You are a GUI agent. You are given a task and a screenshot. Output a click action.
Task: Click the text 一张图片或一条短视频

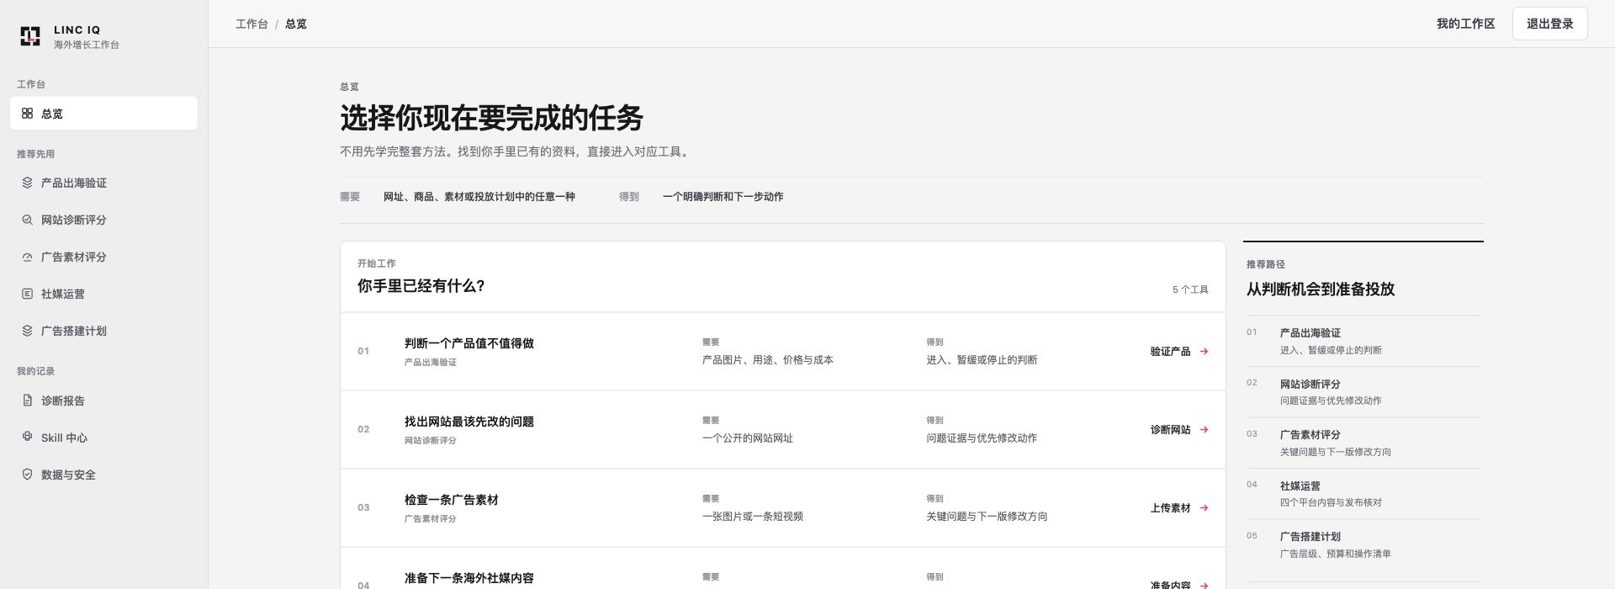point(752,517)
